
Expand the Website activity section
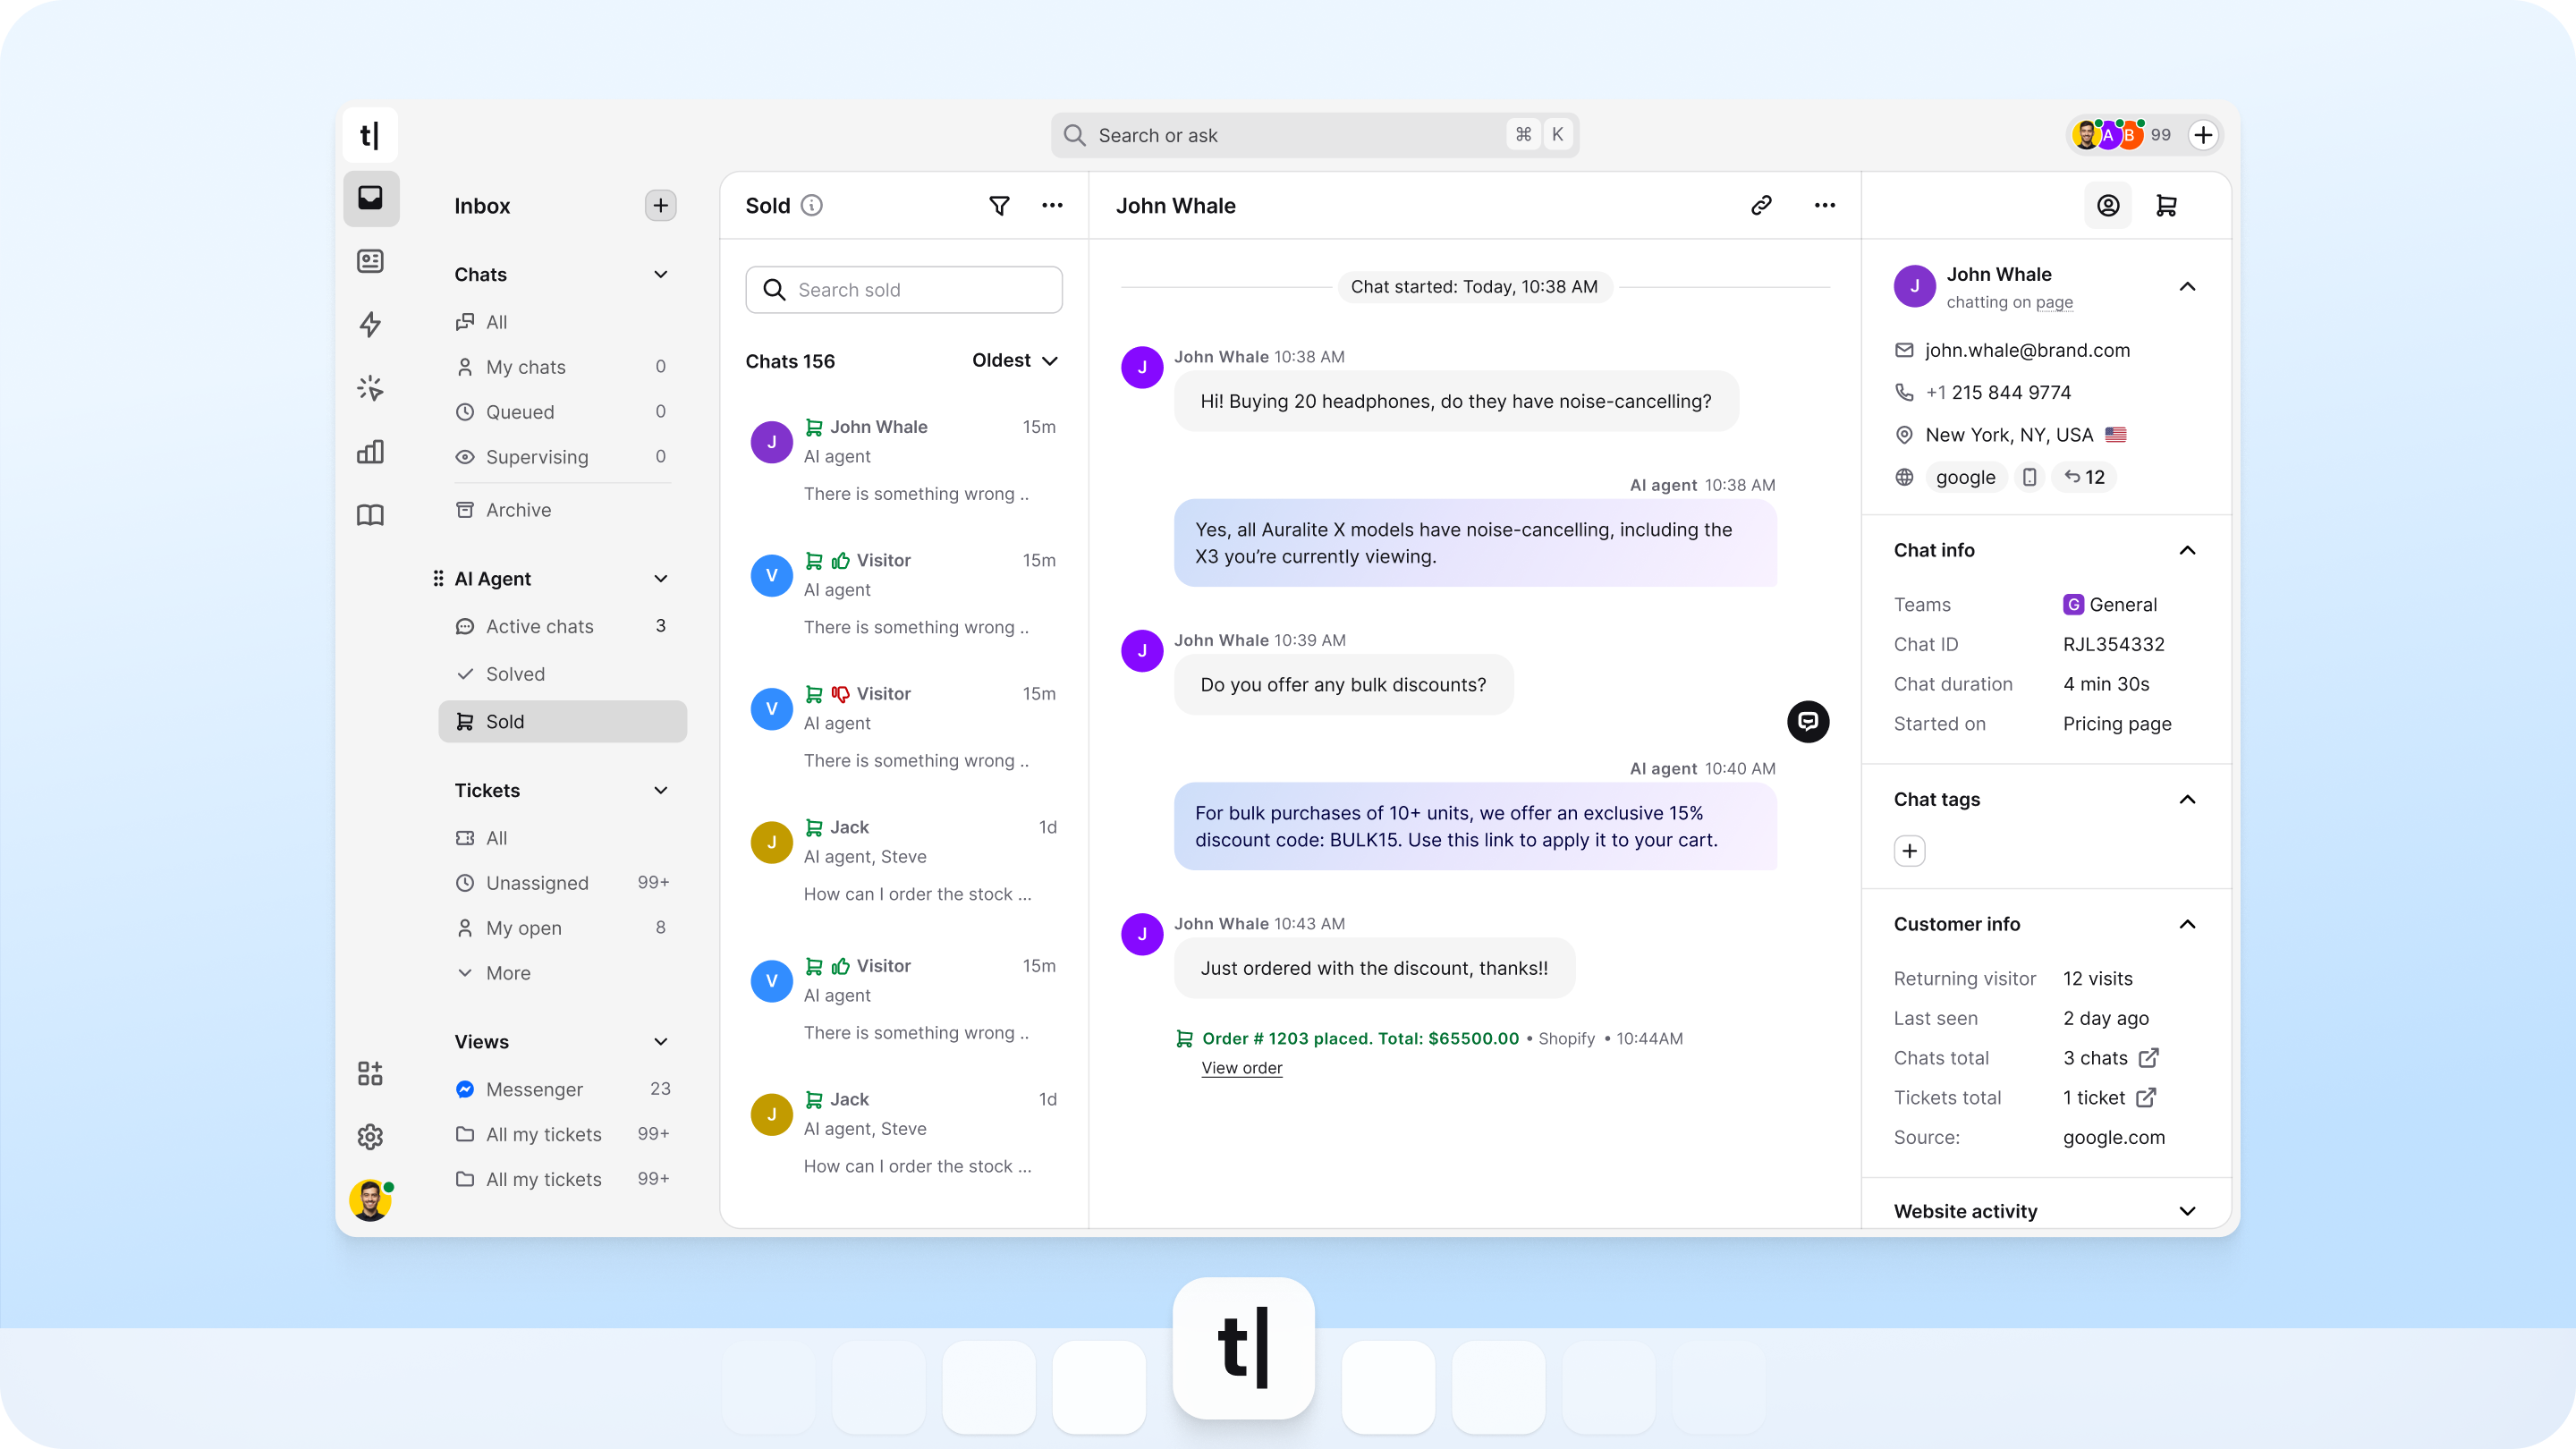pyautogui.click(x=2188, y=1211)
